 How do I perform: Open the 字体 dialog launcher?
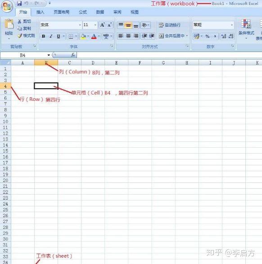coord(112,46)
